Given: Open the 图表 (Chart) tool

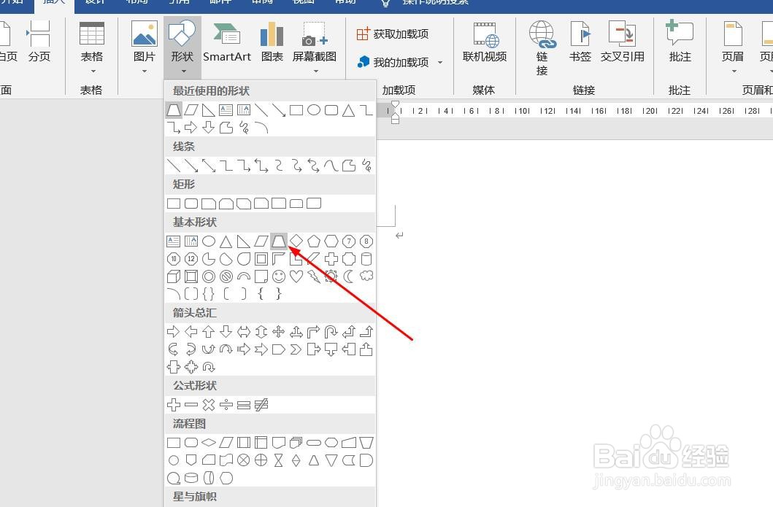Looking at the screenshot, I should pyautogui.click(x=271, y=44).
